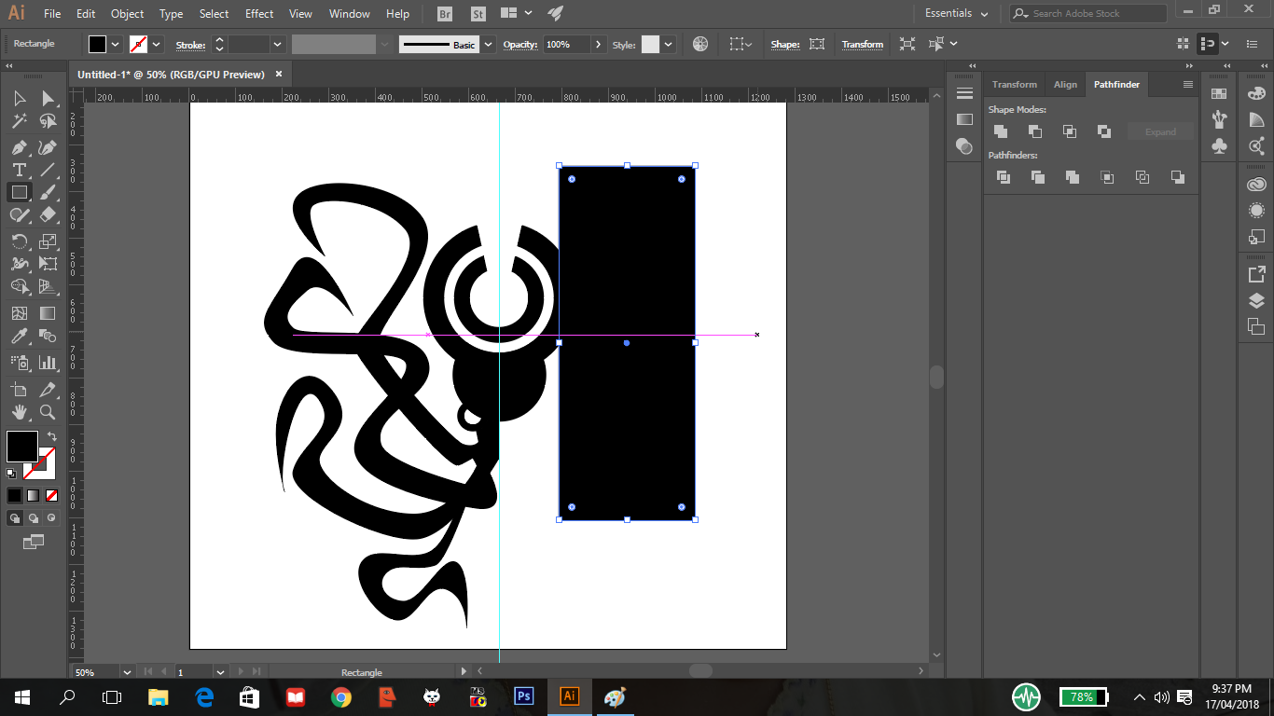Select the Rotate tool

(x=19, y=241)
